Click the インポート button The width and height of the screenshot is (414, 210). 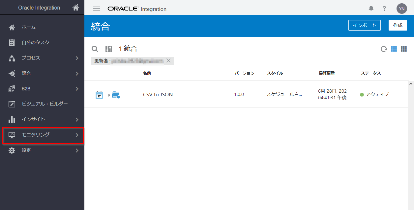pyautogui.click(x=364, y=25)
